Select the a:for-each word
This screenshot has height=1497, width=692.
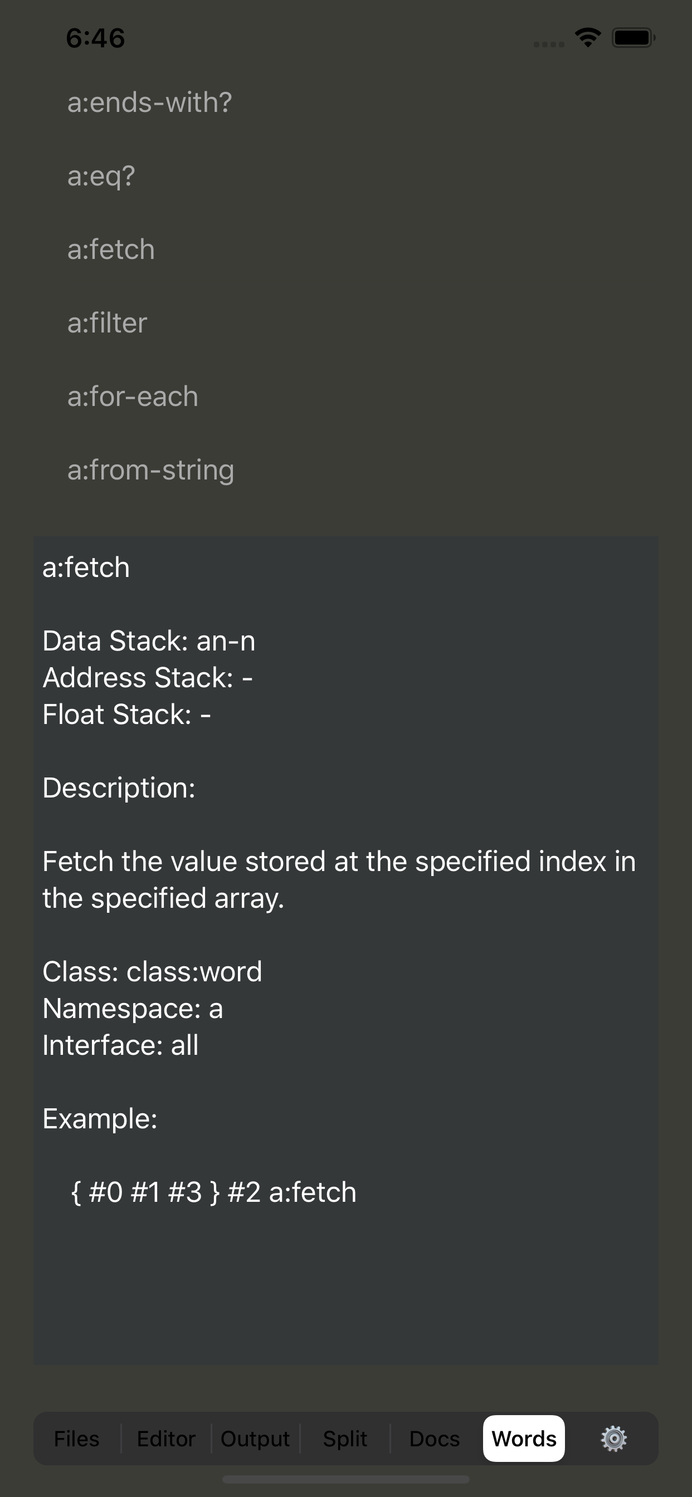tap(133, 397)
